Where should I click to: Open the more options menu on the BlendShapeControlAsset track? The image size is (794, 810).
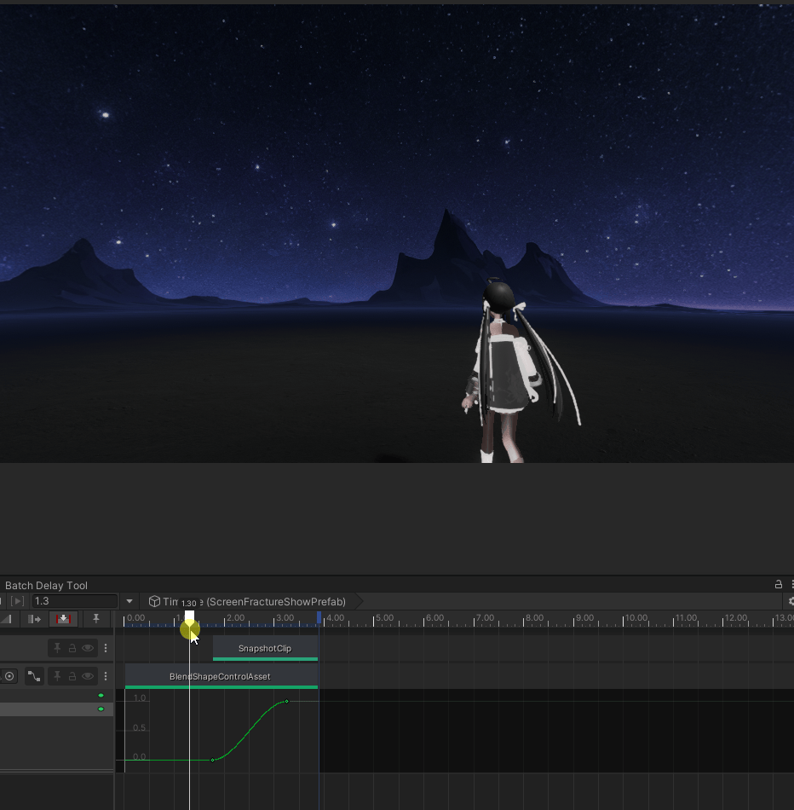(106, 675)
